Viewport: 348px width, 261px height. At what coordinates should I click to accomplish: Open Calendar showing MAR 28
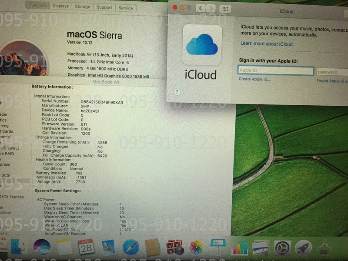(x=86, y=247)
